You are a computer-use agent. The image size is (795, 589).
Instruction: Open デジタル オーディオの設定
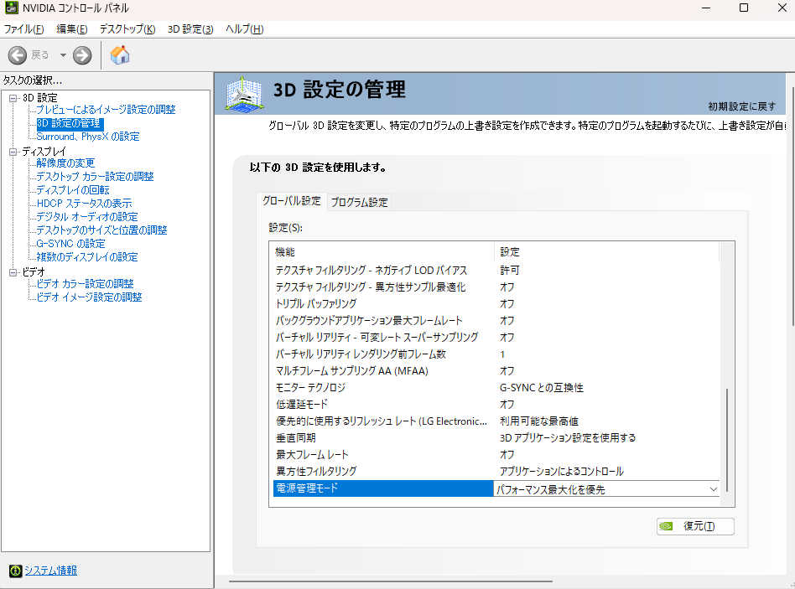[x=86, y=217]
